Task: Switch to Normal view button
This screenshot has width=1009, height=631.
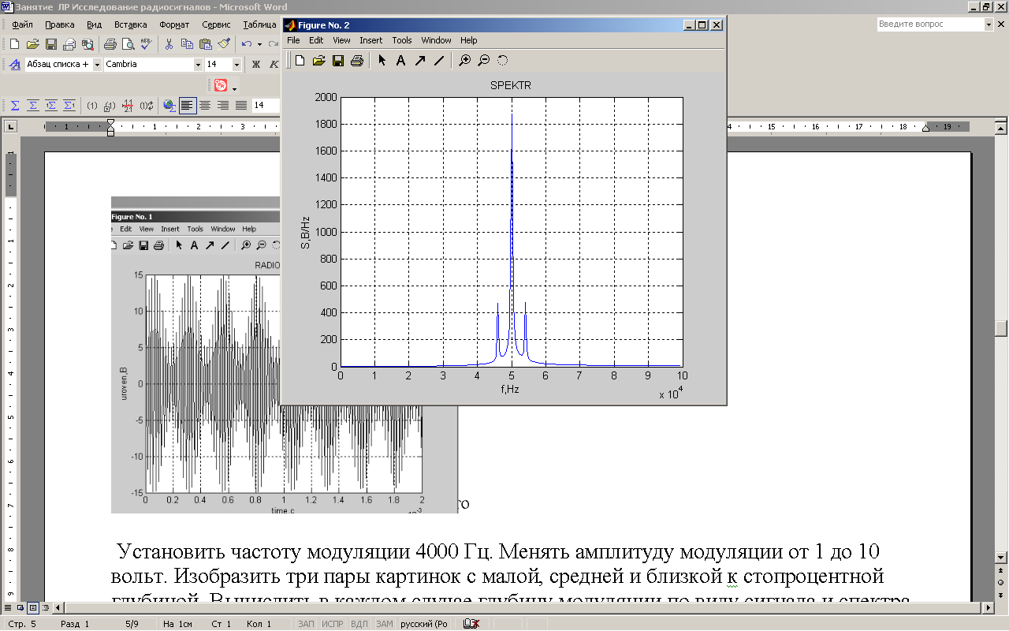Action: [x=8, y=608]
